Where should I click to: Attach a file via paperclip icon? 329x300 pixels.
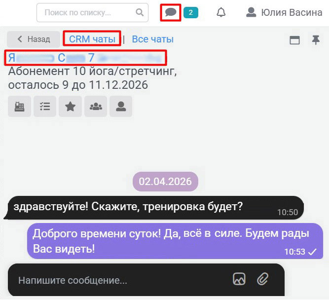263,279
